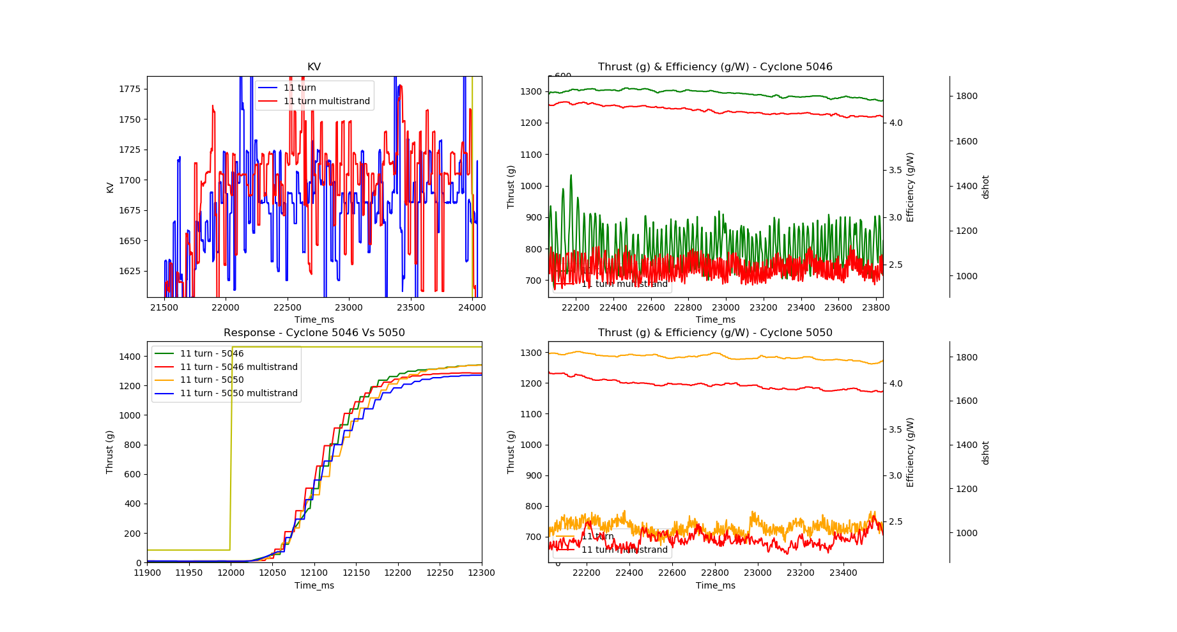1177x632 pixels.
Task: Click "Thrust (g)" y-axis label of Response plot
Action: point(110,452)
